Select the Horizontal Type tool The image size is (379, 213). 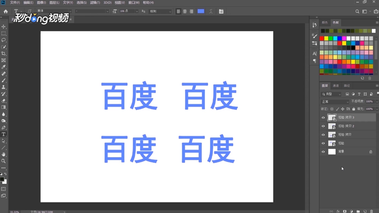point(4,134)
